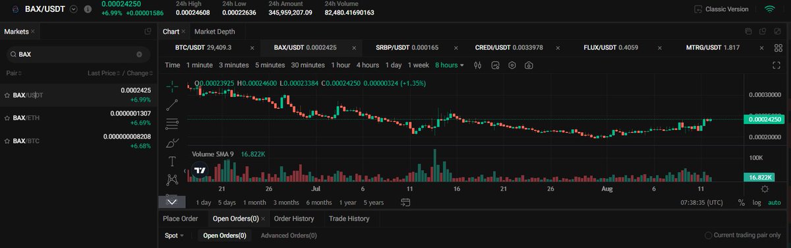Open the BAX/ETH market row
The image size is (791, 248).
78,118
